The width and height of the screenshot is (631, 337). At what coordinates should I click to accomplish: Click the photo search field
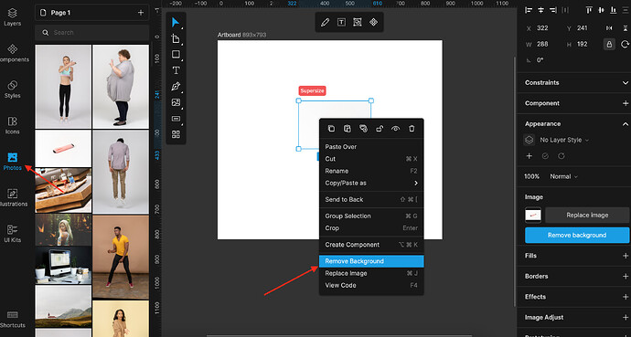click(91, 33)
